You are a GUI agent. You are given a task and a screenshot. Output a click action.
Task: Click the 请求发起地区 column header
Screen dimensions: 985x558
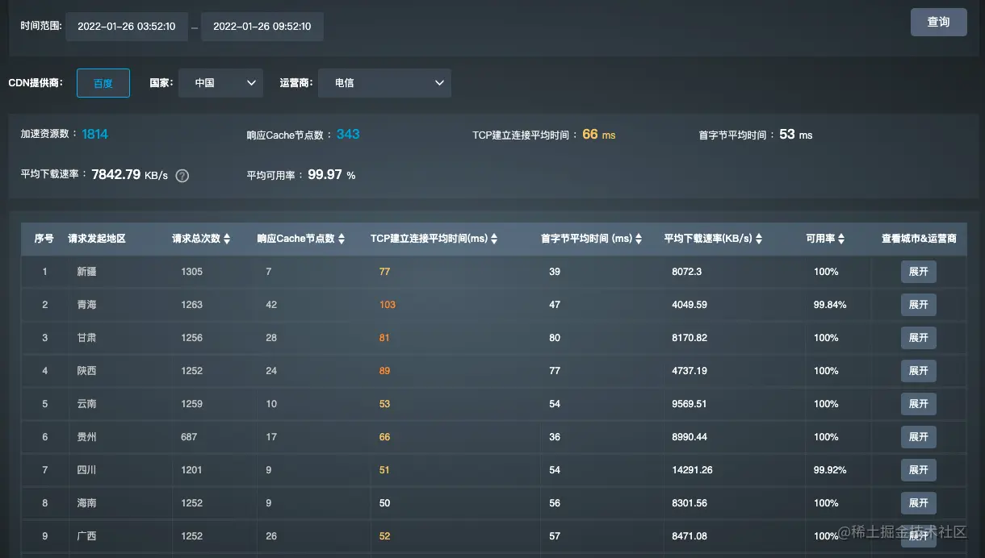pyautogui.click(x=97, y=239)
